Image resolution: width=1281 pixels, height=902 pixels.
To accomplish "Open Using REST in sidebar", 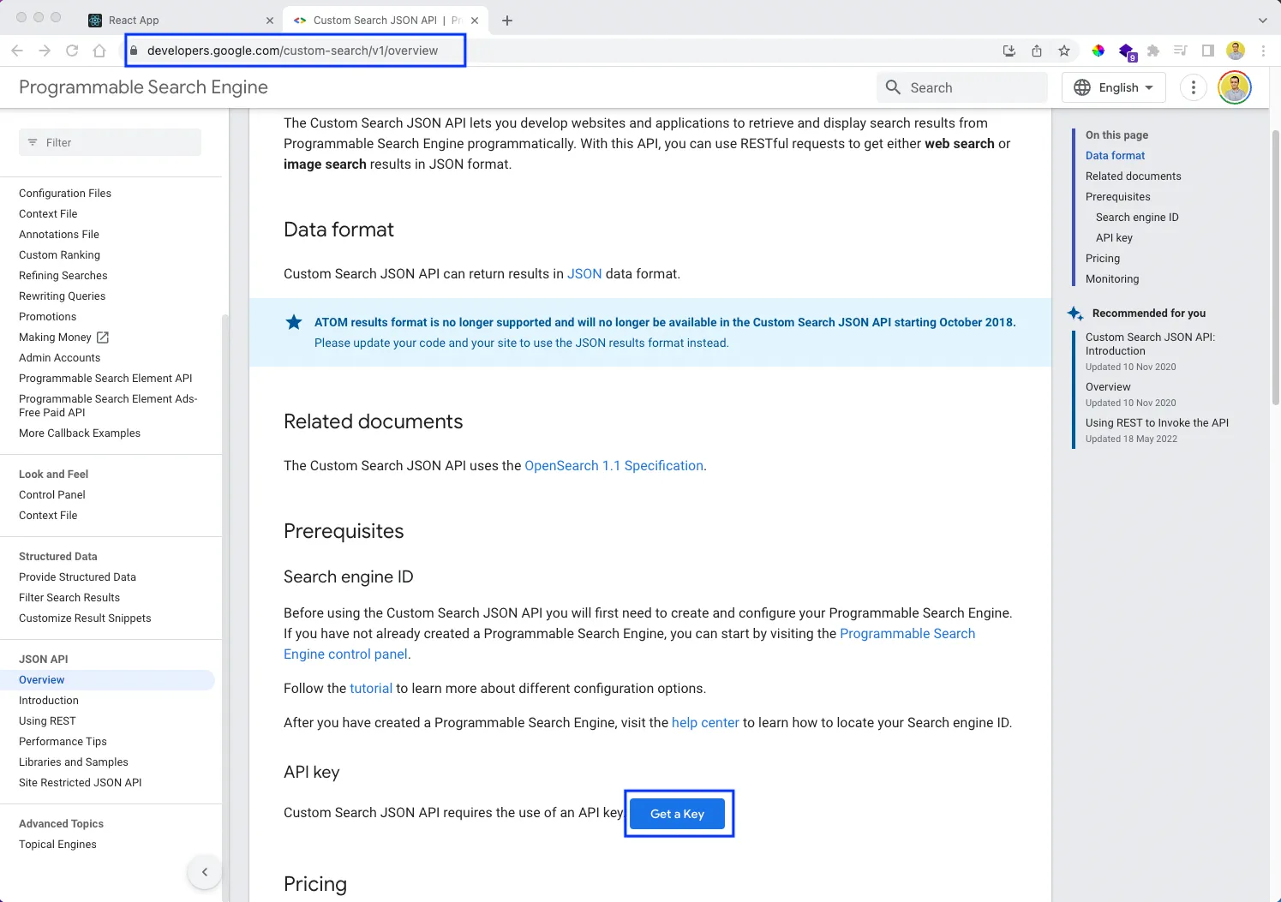I will [47, 721].
